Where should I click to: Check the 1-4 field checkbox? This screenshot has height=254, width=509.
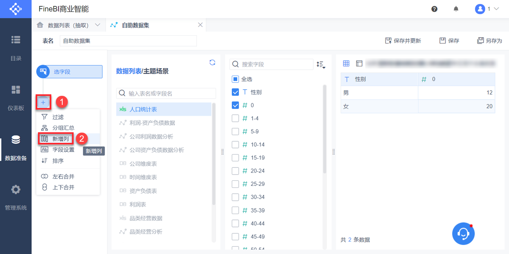pos(235,119)
